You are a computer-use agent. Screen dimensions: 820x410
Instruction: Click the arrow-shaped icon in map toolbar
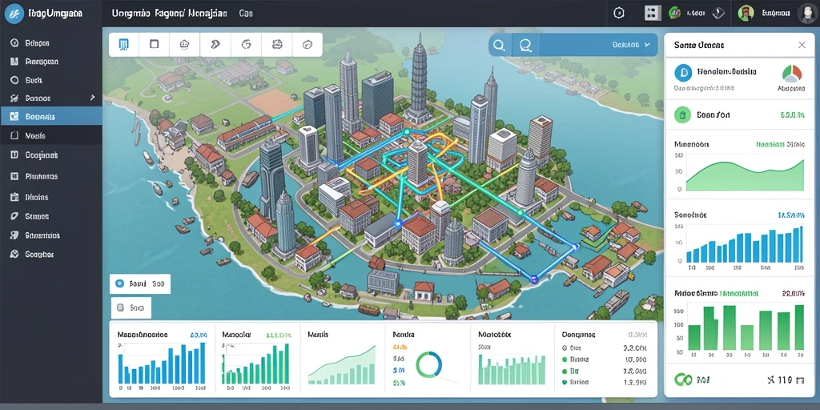[x=215, y=45]
